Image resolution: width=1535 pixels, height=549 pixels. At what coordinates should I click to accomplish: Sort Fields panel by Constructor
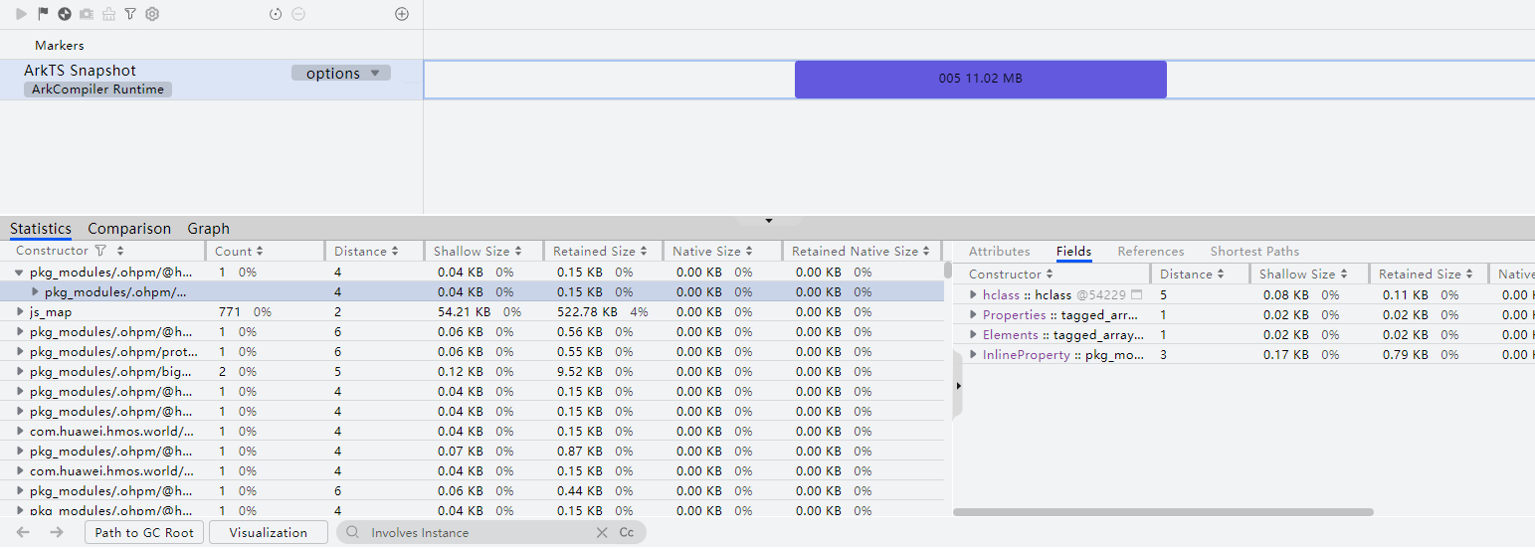pyautogui.click(x=1050, y=274)
